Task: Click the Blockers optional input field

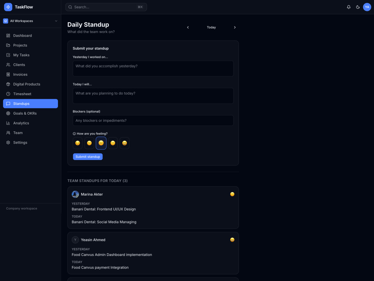Action: point(153,120)
